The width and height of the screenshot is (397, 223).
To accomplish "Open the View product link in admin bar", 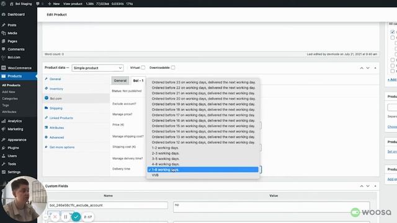I will (x=73, y=4).
